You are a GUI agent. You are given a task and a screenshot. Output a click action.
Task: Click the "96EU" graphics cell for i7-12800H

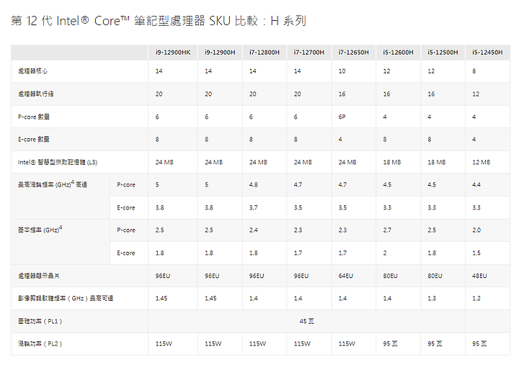[257, 276]
